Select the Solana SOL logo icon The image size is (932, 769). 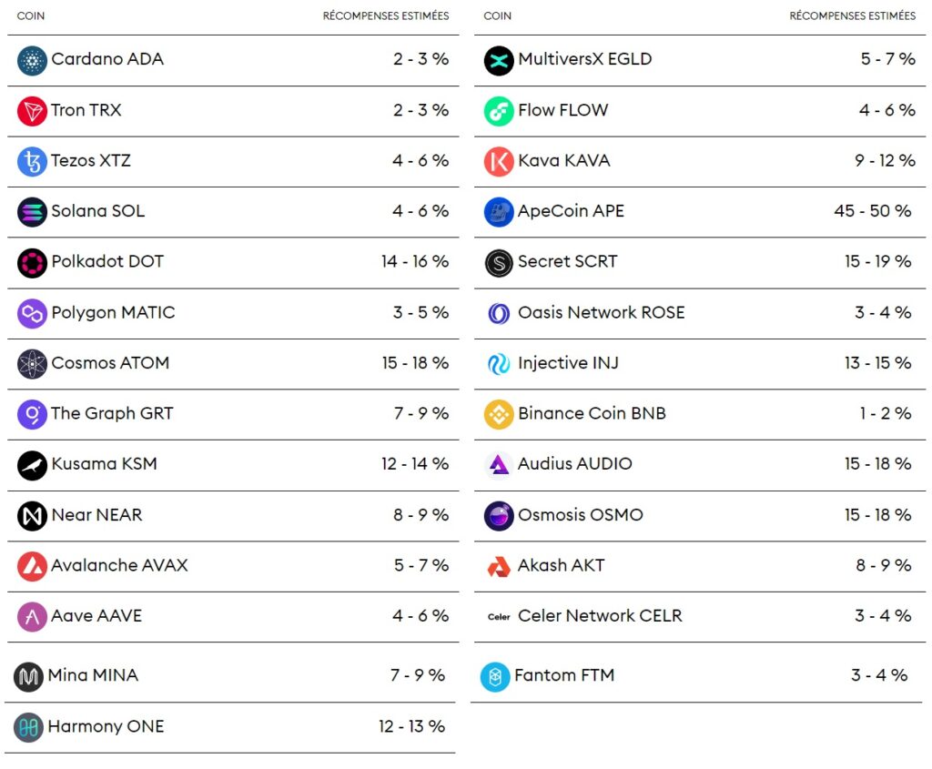[32, 212]
